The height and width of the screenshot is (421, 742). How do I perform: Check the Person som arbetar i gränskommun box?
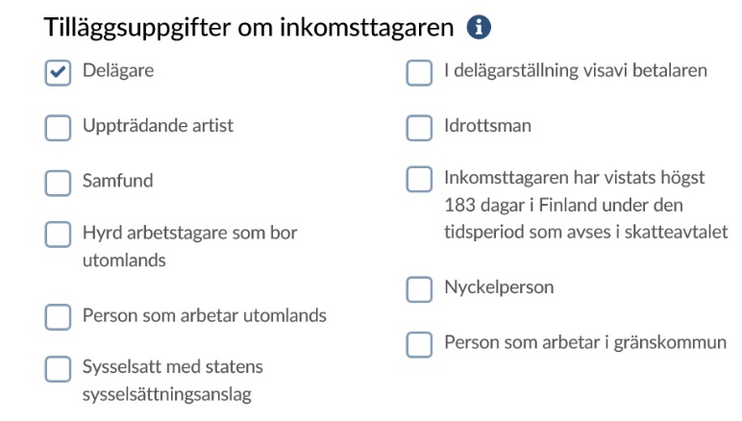(419, 344)
